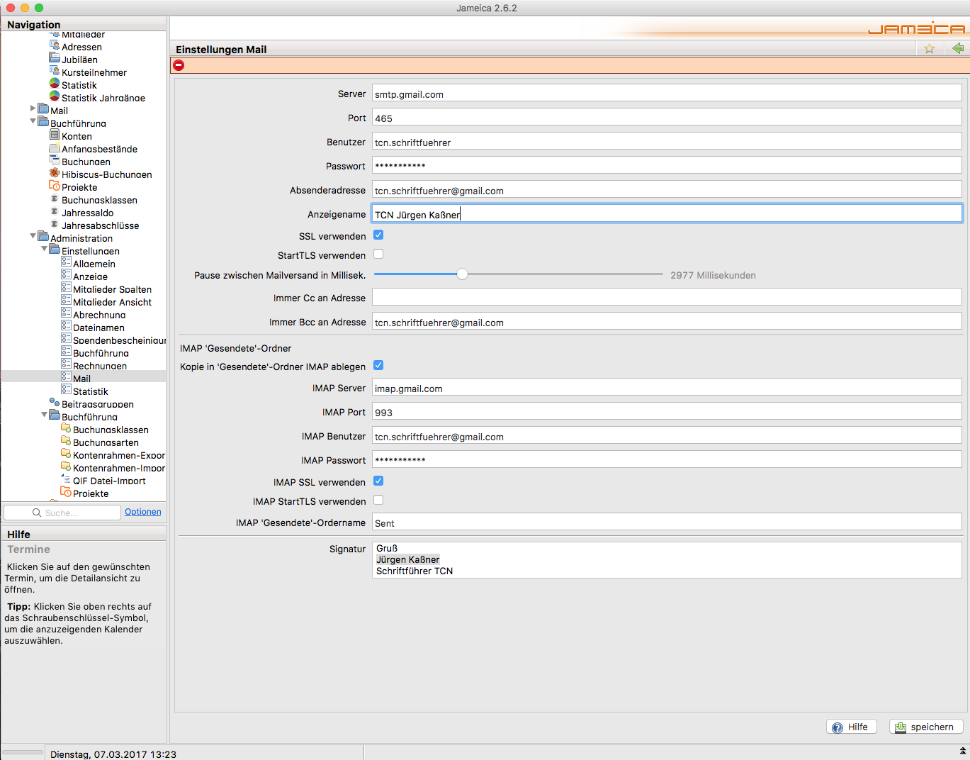Screen dimensions: 970x760
Task: Click the Mitglieder Spalten settings icon
Action: click(66, 288)
